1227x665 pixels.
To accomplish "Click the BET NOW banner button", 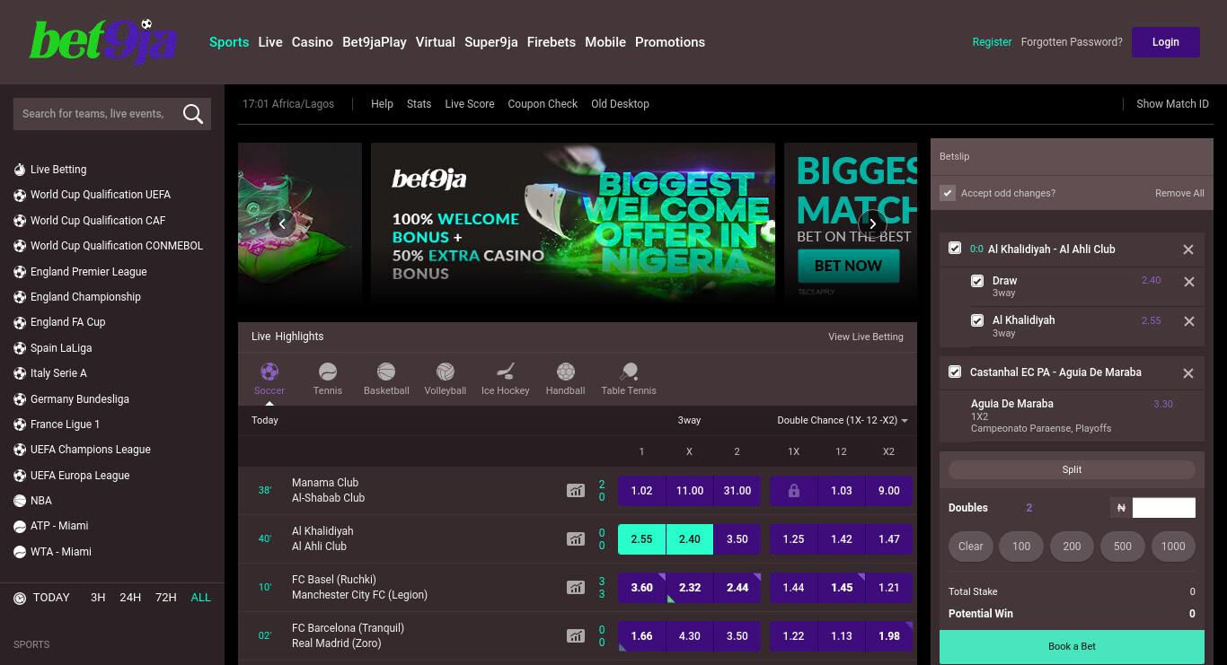I will pyautogui.click(x=848, y=266).
